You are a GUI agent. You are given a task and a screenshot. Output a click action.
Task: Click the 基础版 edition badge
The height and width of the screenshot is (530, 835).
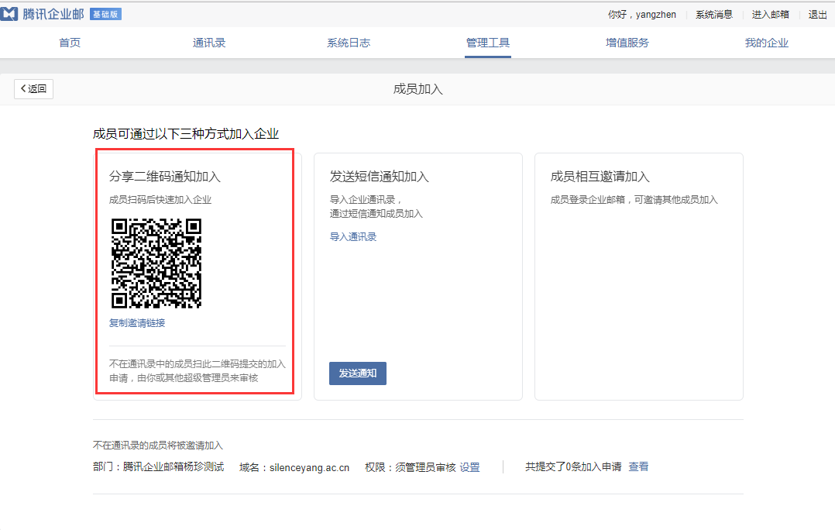(105, 15)
